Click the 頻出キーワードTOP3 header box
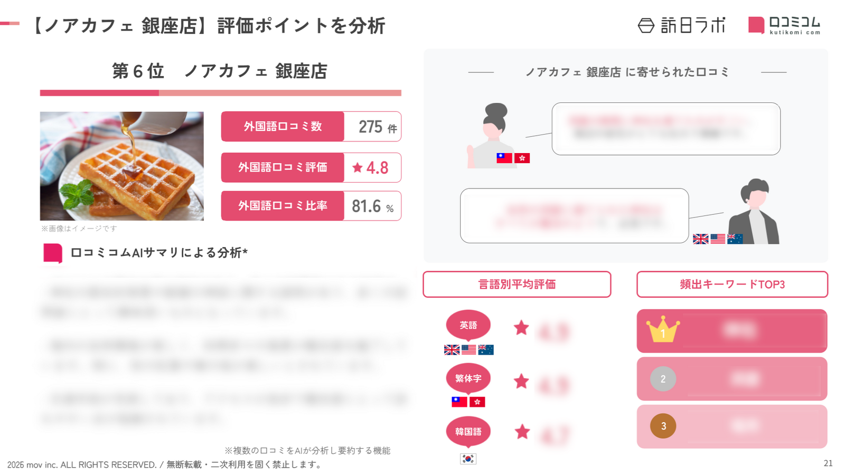 [732, 284]
